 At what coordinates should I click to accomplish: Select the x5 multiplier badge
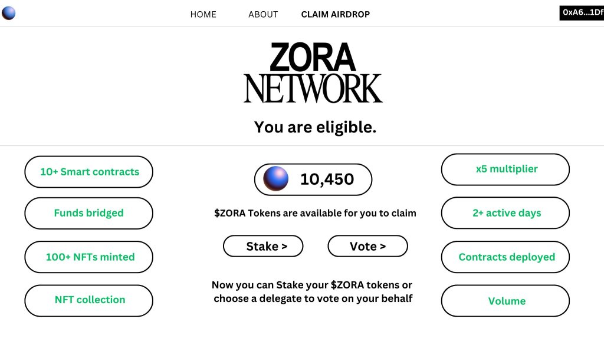pos(505,169)
